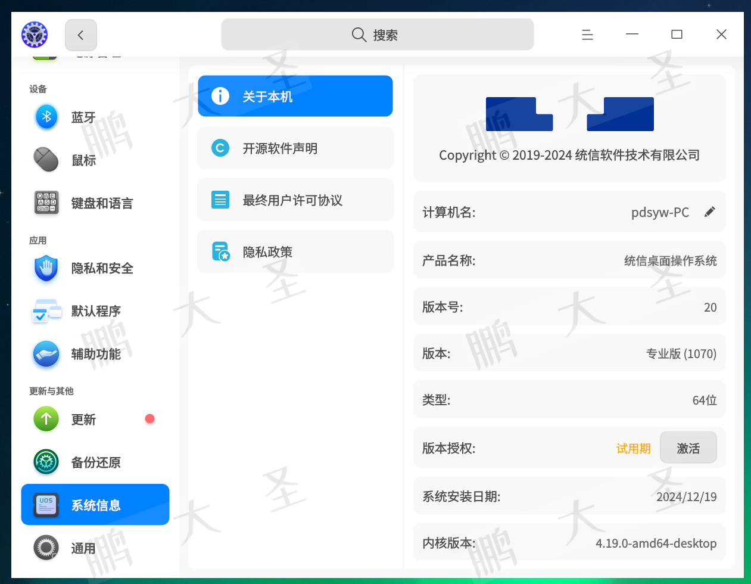The width and height of the screenshot is (751, 584).
Task: Select 系统信息 in the sidebar
Action: pos(95,505)
